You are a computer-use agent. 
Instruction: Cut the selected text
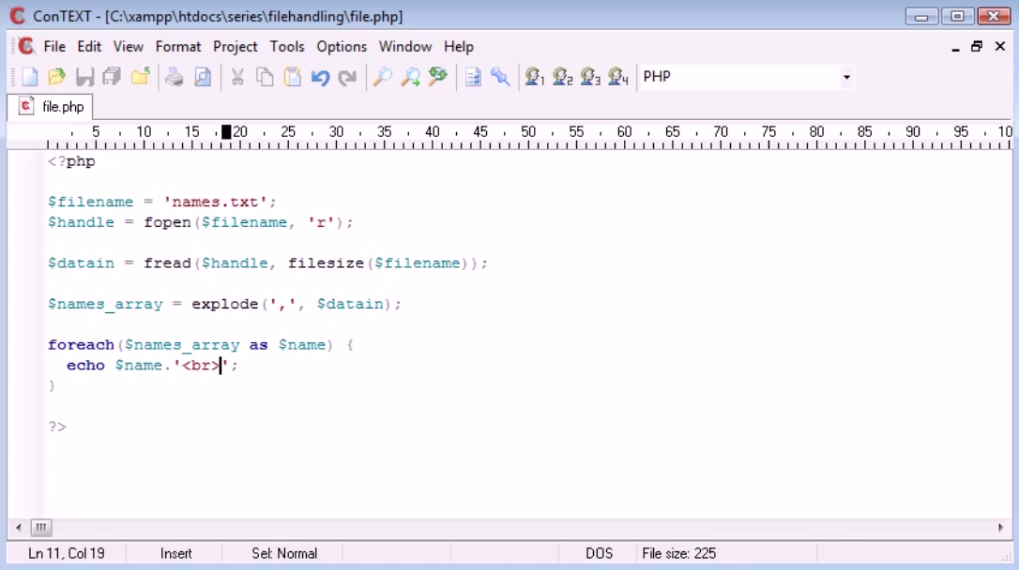point(236,78)
